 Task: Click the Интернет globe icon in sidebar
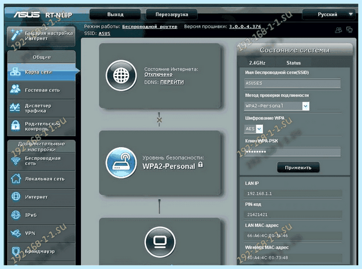[x=16, y=197]
